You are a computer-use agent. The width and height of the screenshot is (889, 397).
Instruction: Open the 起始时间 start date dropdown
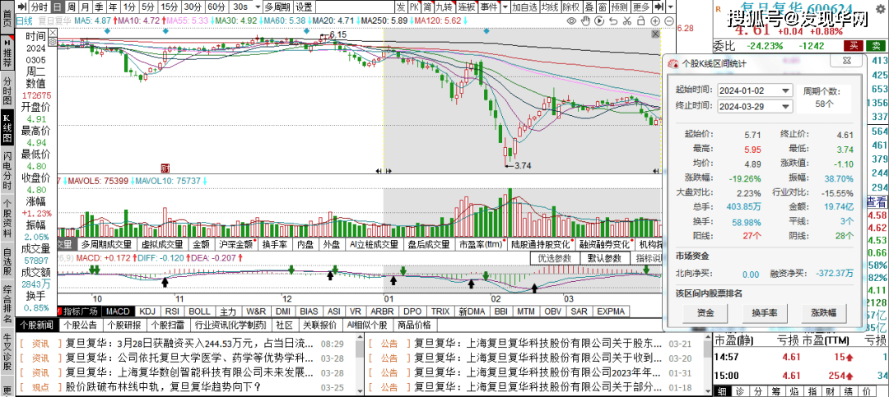point(785,90)
